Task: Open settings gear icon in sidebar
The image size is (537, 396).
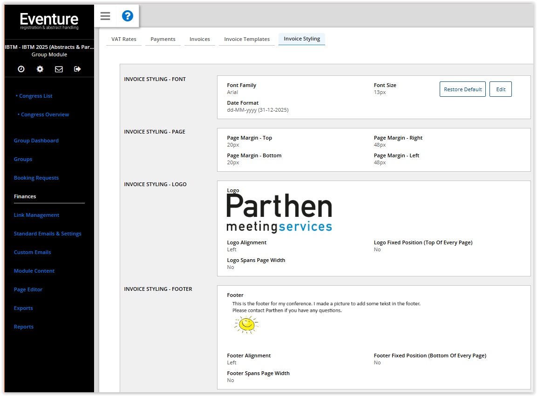Action: (x=40, y=69)
